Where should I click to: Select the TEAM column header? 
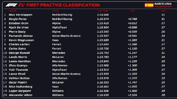click(x=55, y=11)
